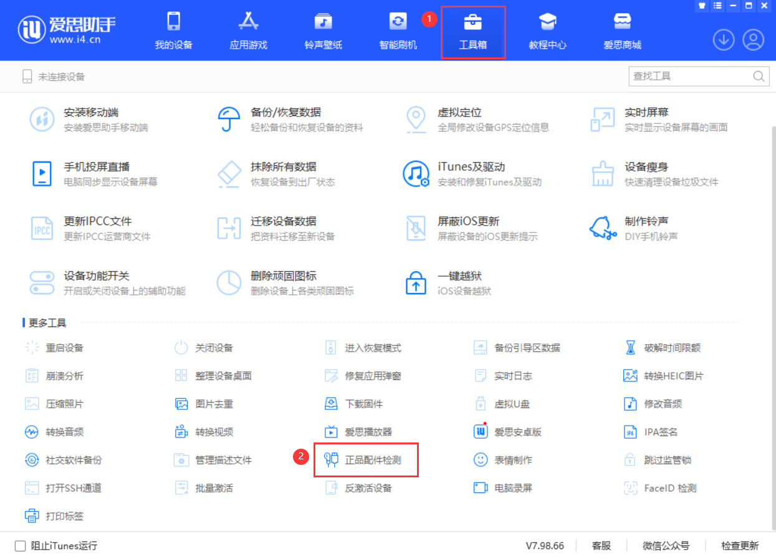Open the 手机投屏直播 icon
776x559 pixels.
(42, 173)
